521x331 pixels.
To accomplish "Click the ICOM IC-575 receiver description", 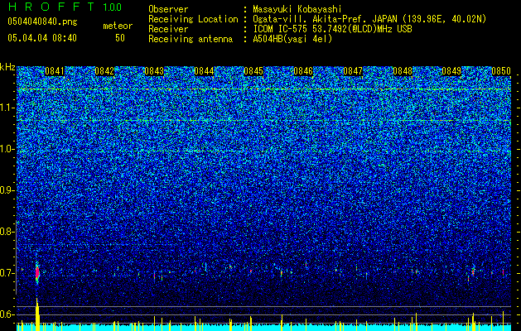I will click(332, 29).
